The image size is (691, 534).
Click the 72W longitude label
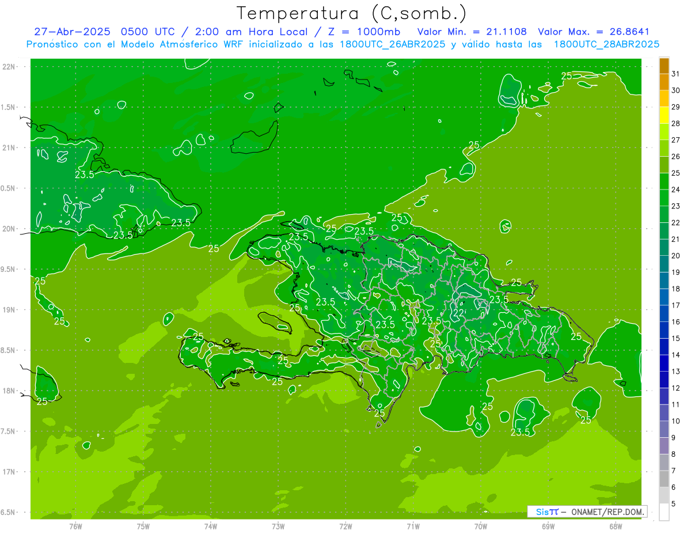pyautogui.click(x=345, y=526)
